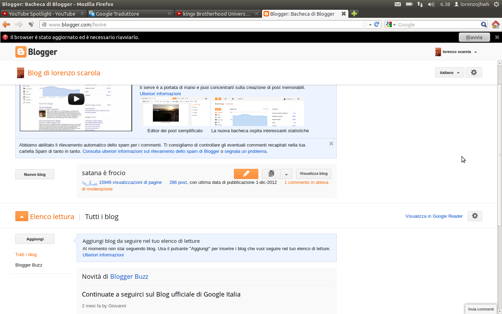Open the italiano language dropdown
This screenshot has width=502, height=314.
[x=449, y=73]
